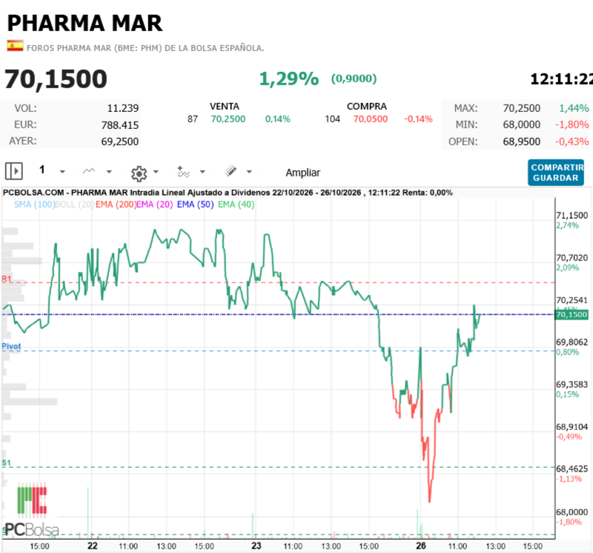Open the Foros Pharma Mar link

tap(145, 48)
